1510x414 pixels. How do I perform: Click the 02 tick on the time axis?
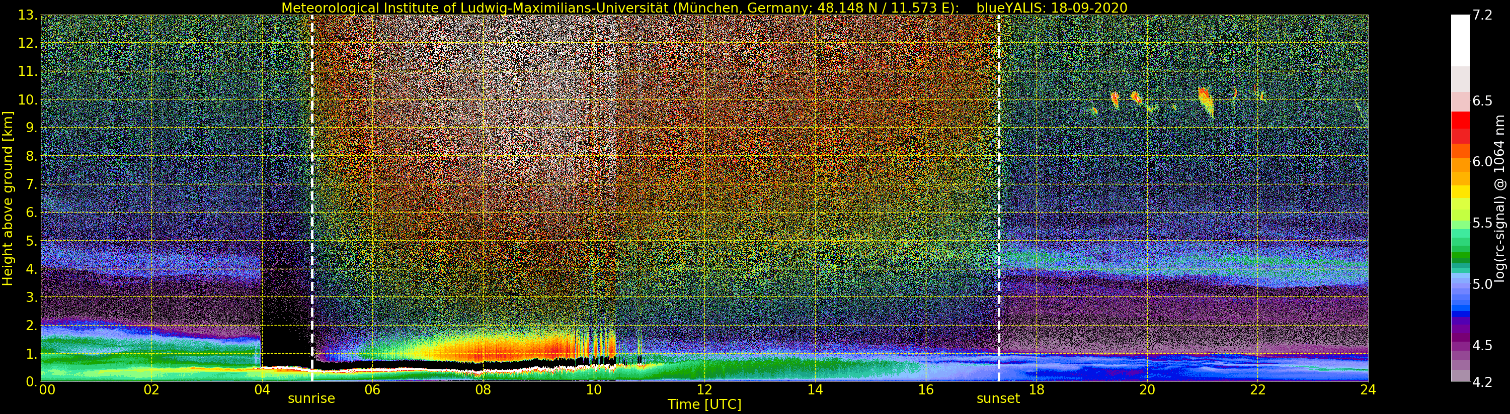[x=151, y=390]
